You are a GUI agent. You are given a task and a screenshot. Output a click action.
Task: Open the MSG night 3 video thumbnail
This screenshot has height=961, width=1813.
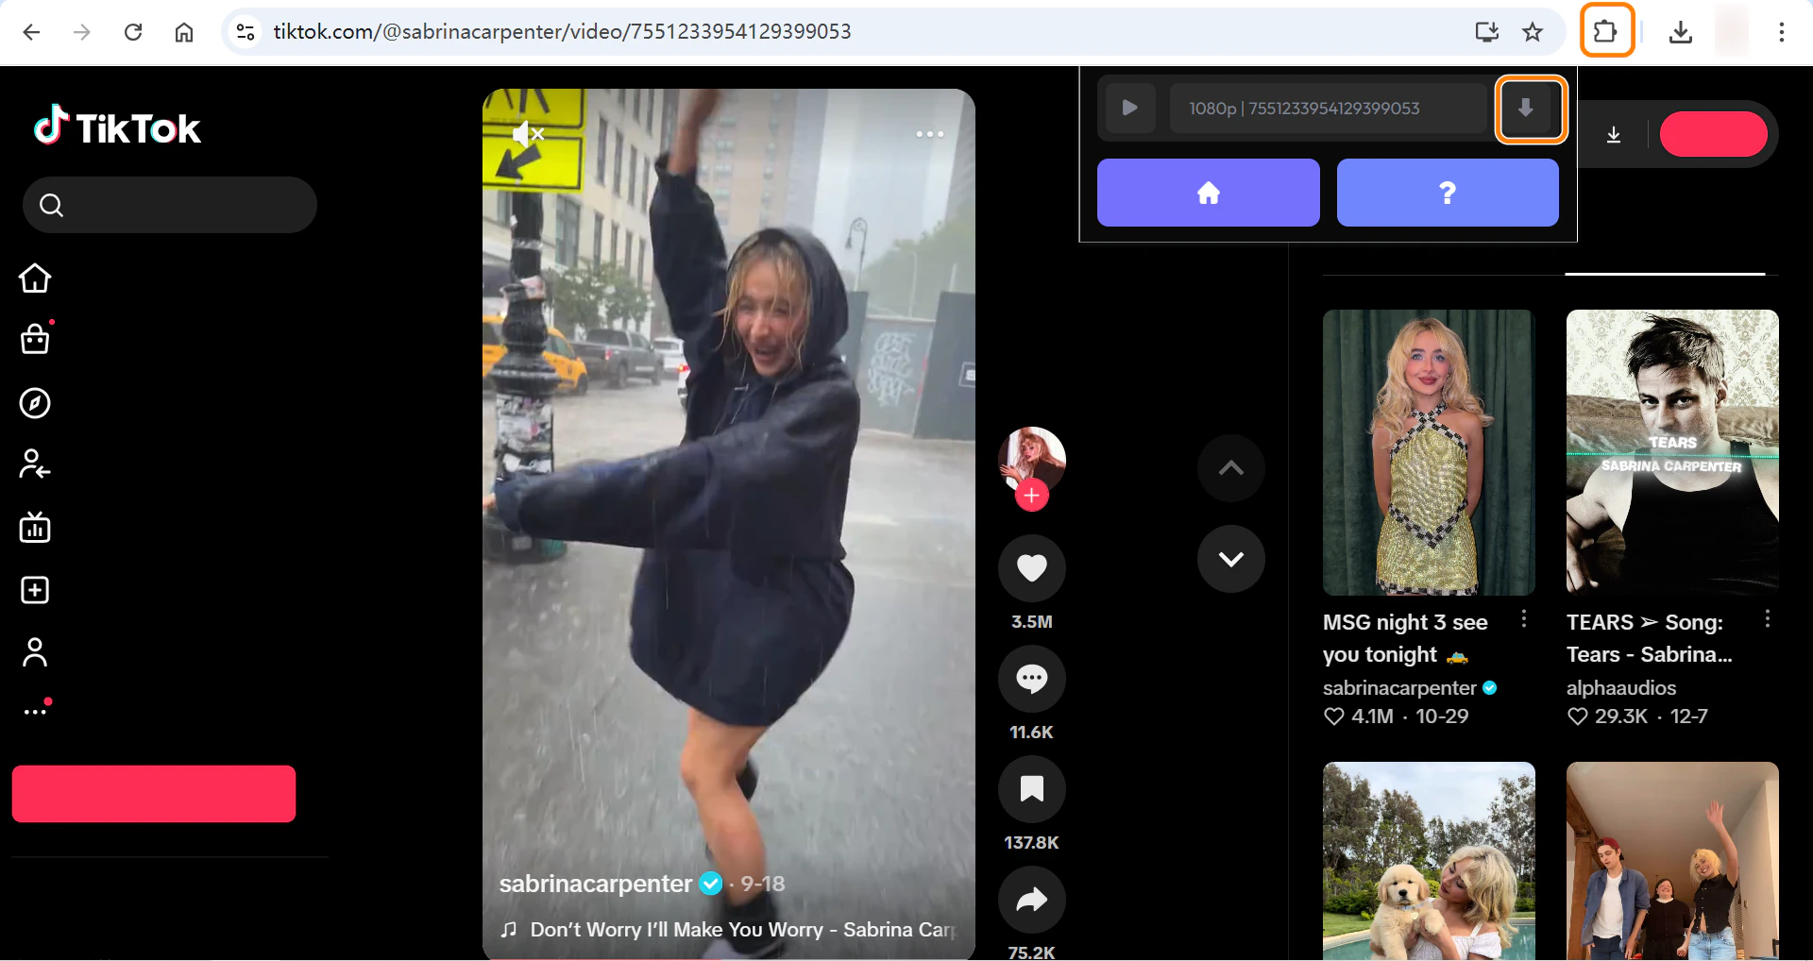pyautogui.click(x=1428, y=452)
